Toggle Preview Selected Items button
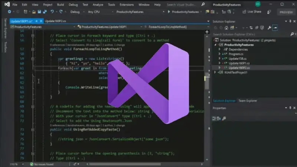Image resolution: width=297 pixels, height=167 pixels. coord(275,28)
